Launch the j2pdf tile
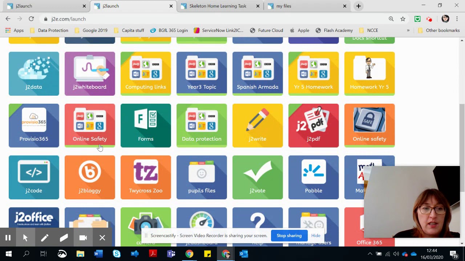465x261 pixels. (x=314, y=125)
